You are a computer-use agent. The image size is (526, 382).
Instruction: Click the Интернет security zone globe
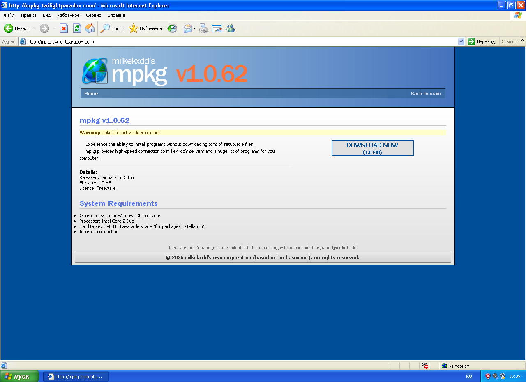pyautogui.click(x=444, y=366)
